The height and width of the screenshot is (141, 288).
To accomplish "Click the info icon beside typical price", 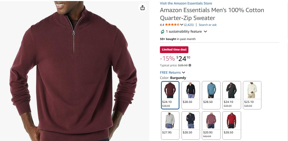I will (190, 65).
